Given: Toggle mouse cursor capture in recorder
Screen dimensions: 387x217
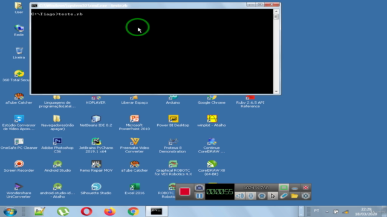Looking at the screenshot, I should click(x=273, y=196).
